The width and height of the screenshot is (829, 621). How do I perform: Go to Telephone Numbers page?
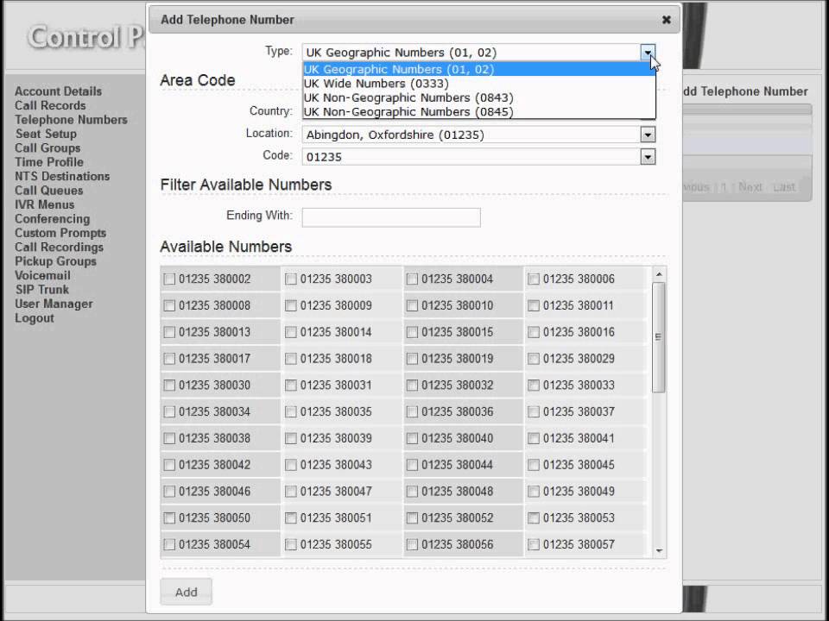coord(71,120)
